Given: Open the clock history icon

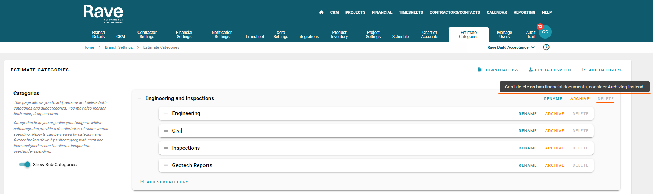Looking at the screenshot, I should 546,47.
